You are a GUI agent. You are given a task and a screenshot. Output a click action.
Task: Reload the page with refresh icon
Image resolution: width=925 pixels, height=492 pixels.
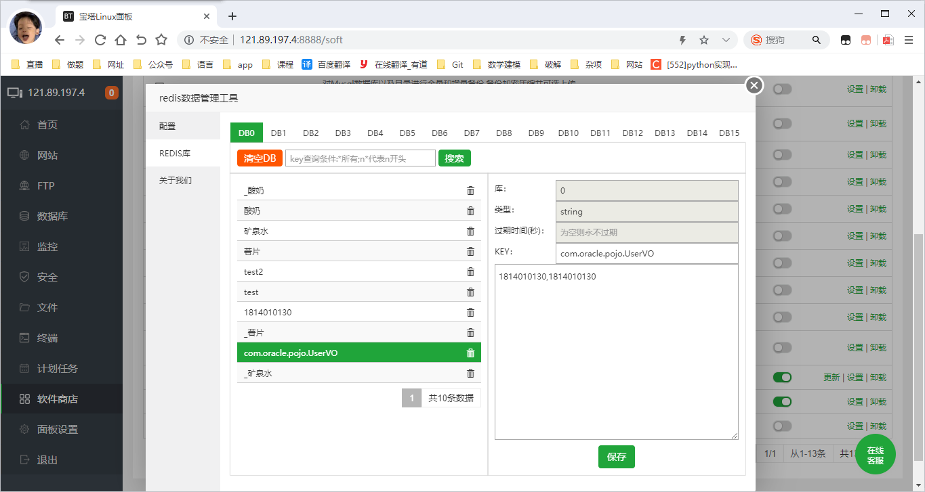coord(100,40)
